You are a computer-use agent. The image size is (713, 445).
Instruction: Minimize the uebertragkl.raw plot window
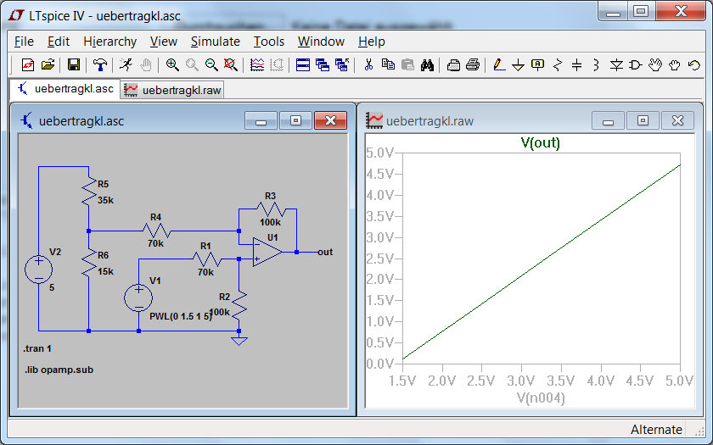[608, 120]
